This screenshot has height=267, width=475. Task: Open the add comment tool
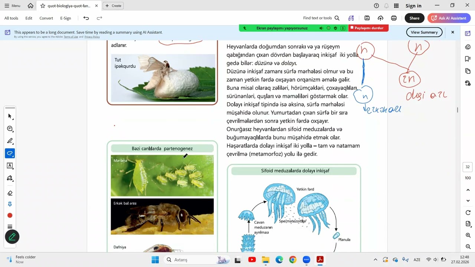[10, 129]
